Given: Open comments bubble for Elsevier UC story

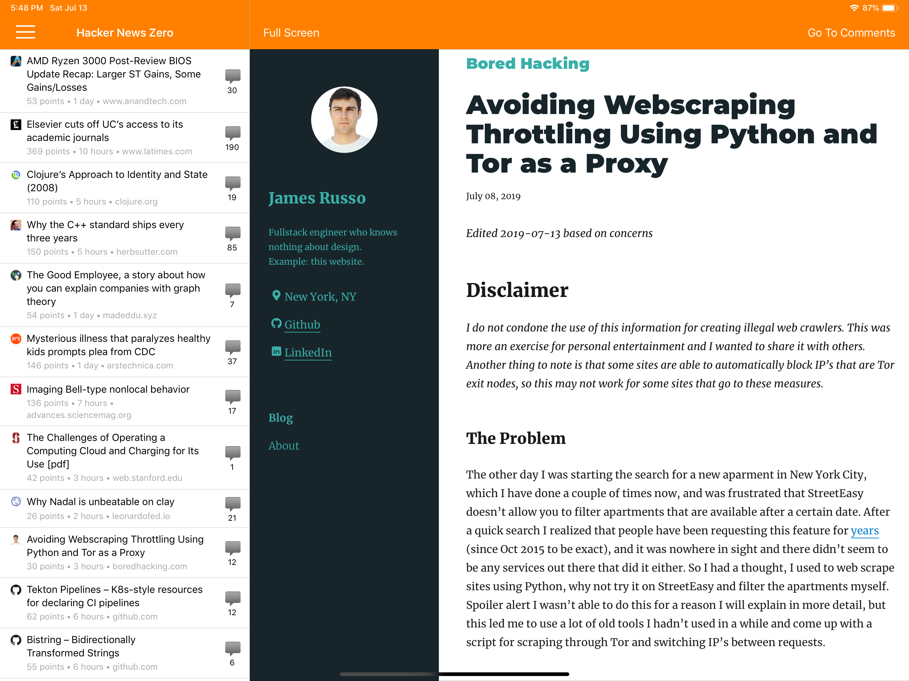Looking at the screenshot, I should [233, 138].
